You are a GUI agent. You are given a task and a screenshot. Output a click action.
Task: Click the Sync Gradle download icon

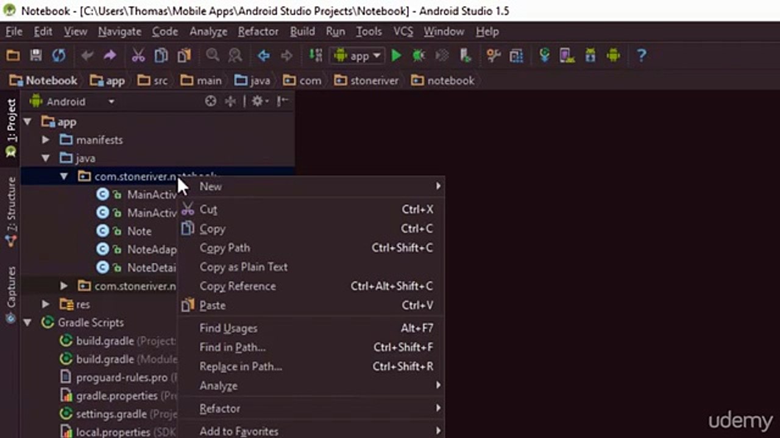(545, 55)
